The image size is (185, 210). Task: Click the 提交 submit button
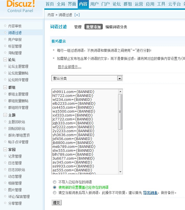[x=57, y=202]
